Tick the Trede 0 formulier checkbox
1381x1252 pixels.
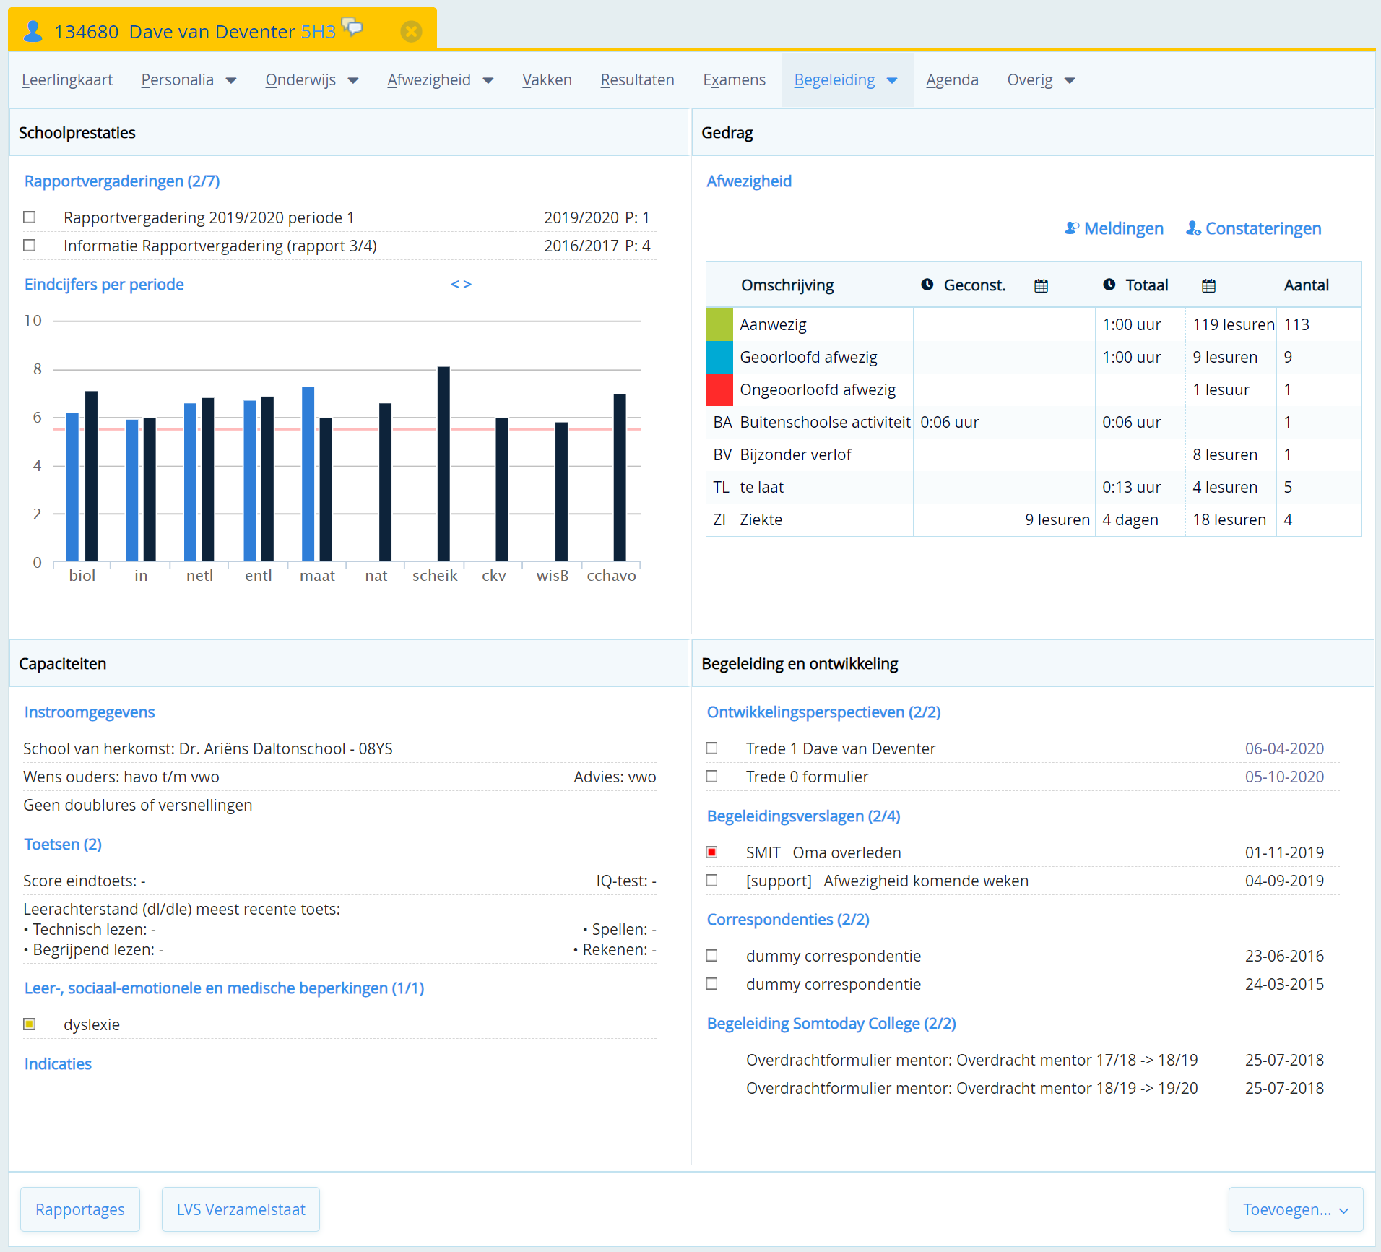tap(712, 776)
